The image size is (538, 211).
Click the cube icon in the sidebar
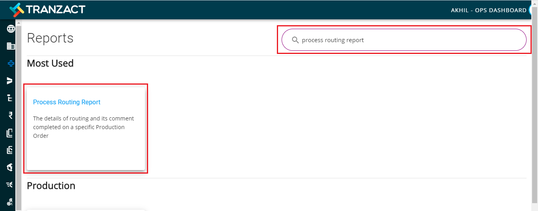[10, 167]
